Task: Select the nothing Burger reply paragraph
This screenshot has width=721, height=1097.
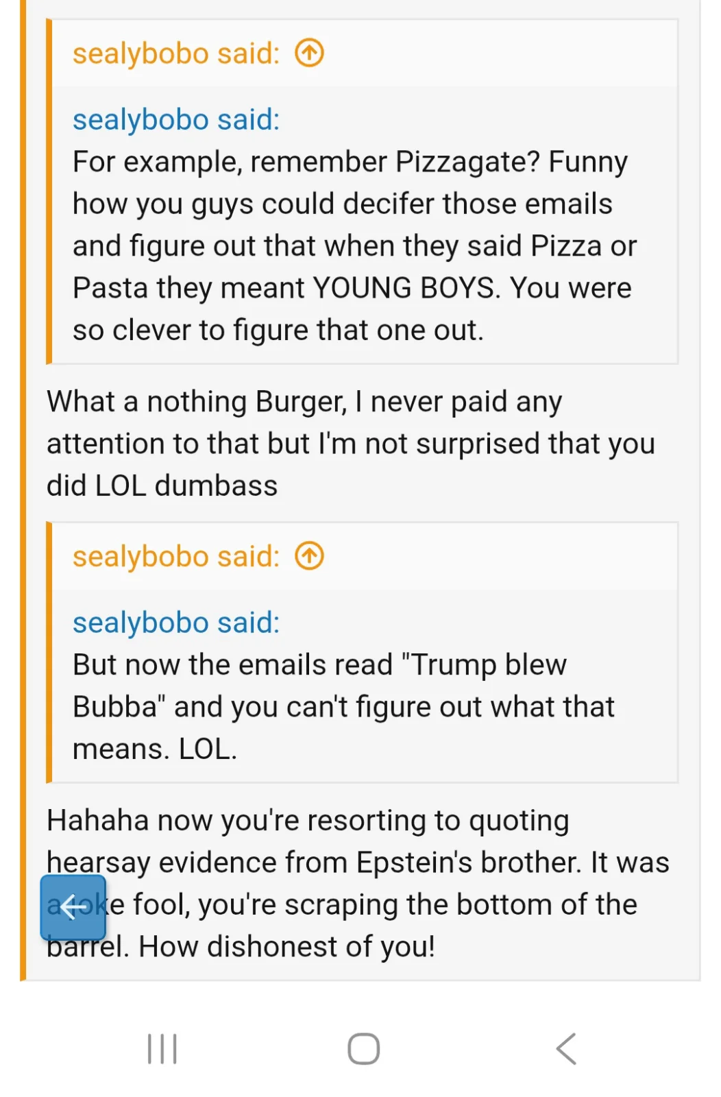Action: (350, 442)
